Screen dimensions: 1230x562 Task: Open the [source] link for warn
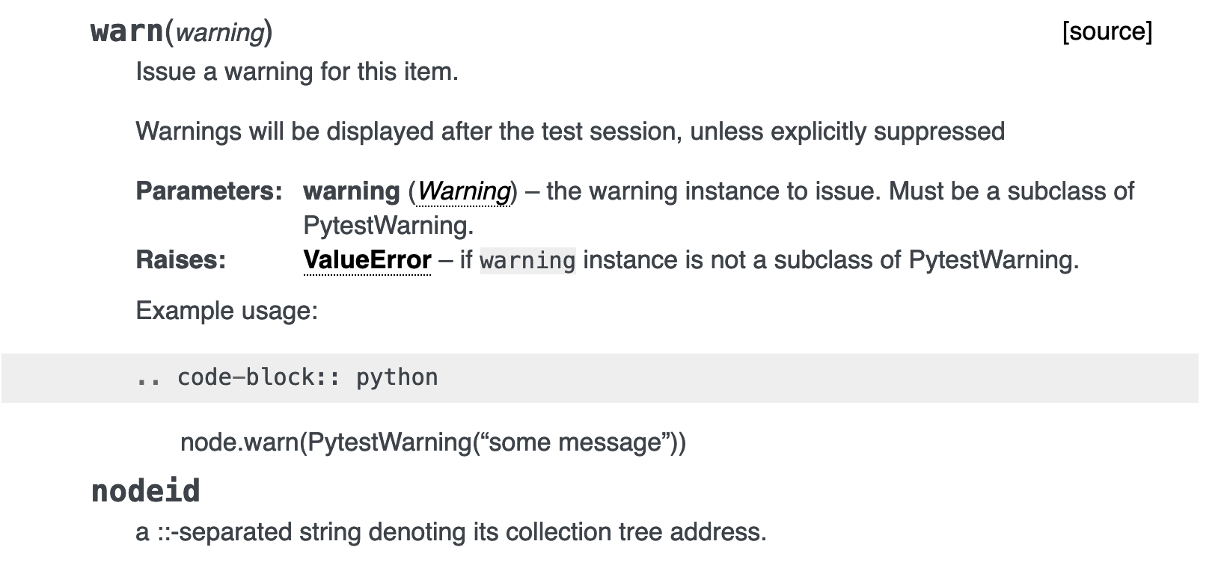point(1107,31)
